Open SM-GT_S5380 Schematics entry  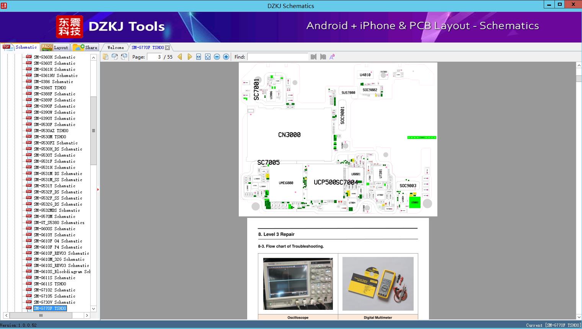59,223
